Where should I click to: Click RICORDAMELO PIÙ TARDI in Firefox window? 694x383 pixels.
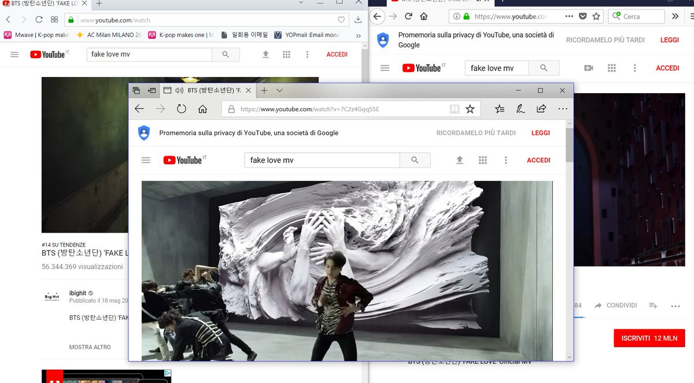coord(605,40)
